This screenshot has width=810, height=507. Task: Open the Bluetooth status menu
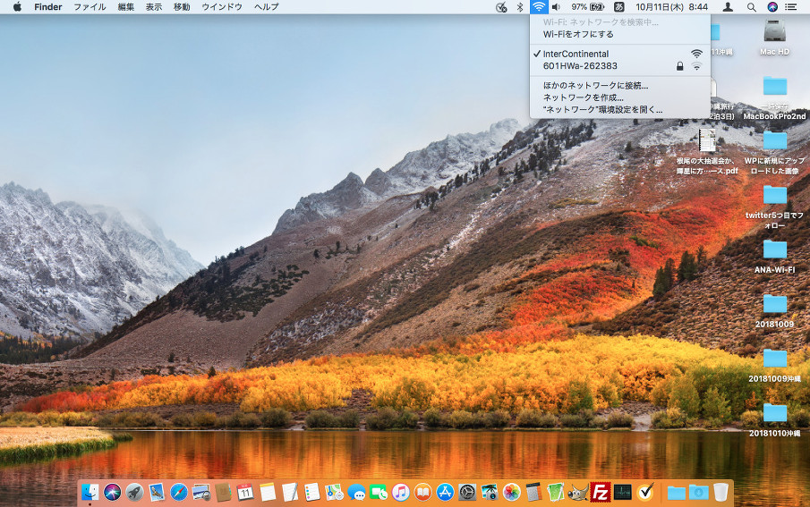click(520, 7)
